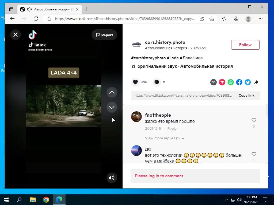Screen dimensions: 274x205
Task: Play the LADA 4x4 video
Action: tap(64, 106)
